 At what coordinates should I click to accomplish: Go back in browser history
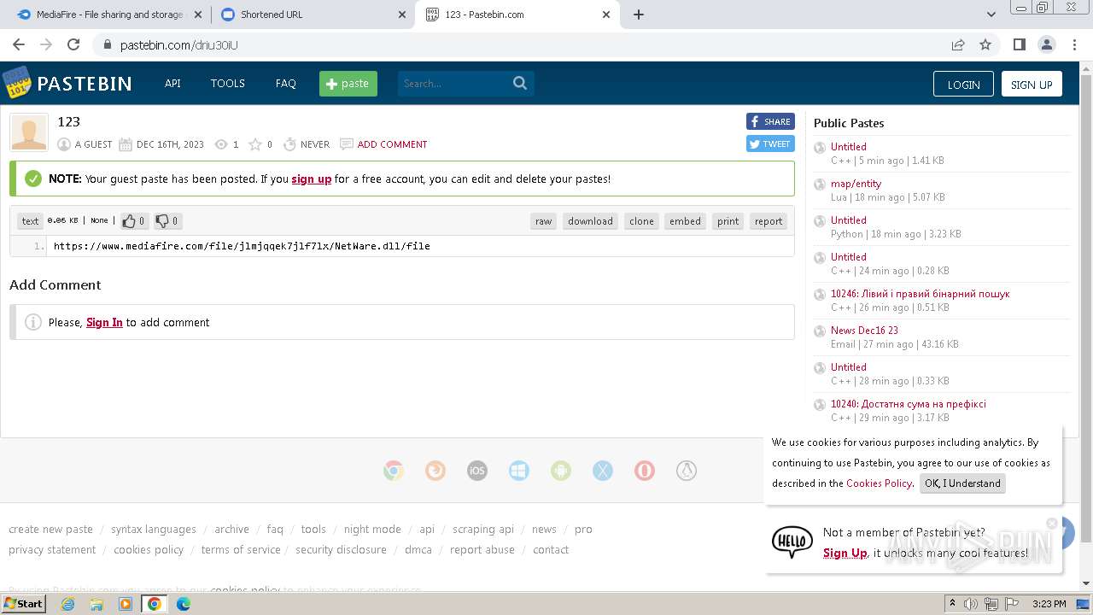pos(19,44)
